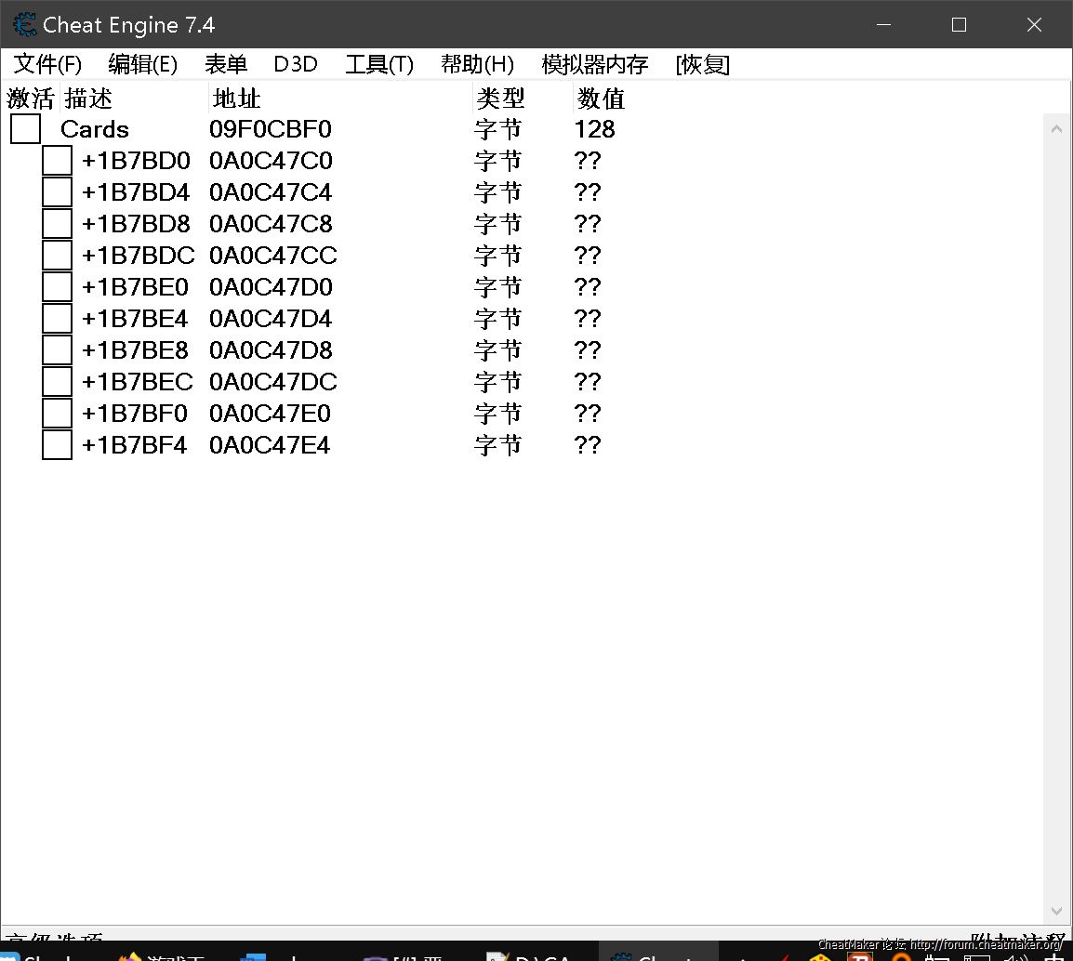Click the [恢复] menu item
This screenshot has width=1073, height=961.
tap(703, 64)
